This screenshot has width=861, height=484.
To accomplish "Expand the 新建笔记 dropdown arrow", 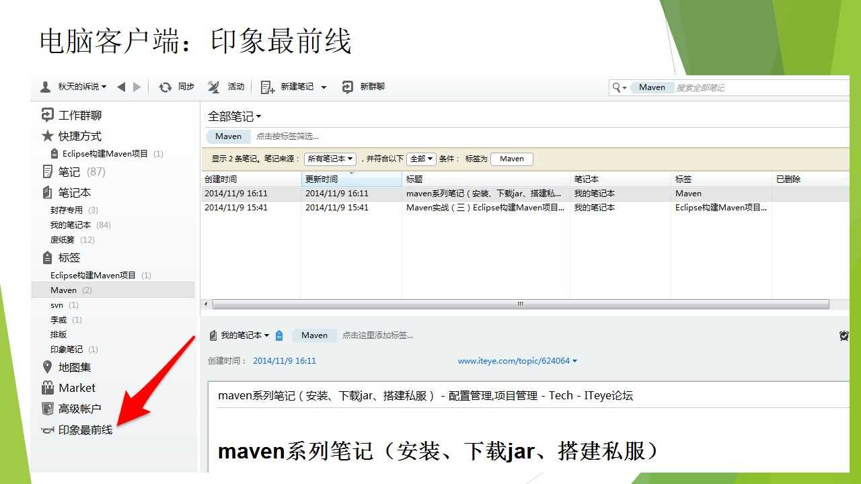I will click(x=324, y=87).
